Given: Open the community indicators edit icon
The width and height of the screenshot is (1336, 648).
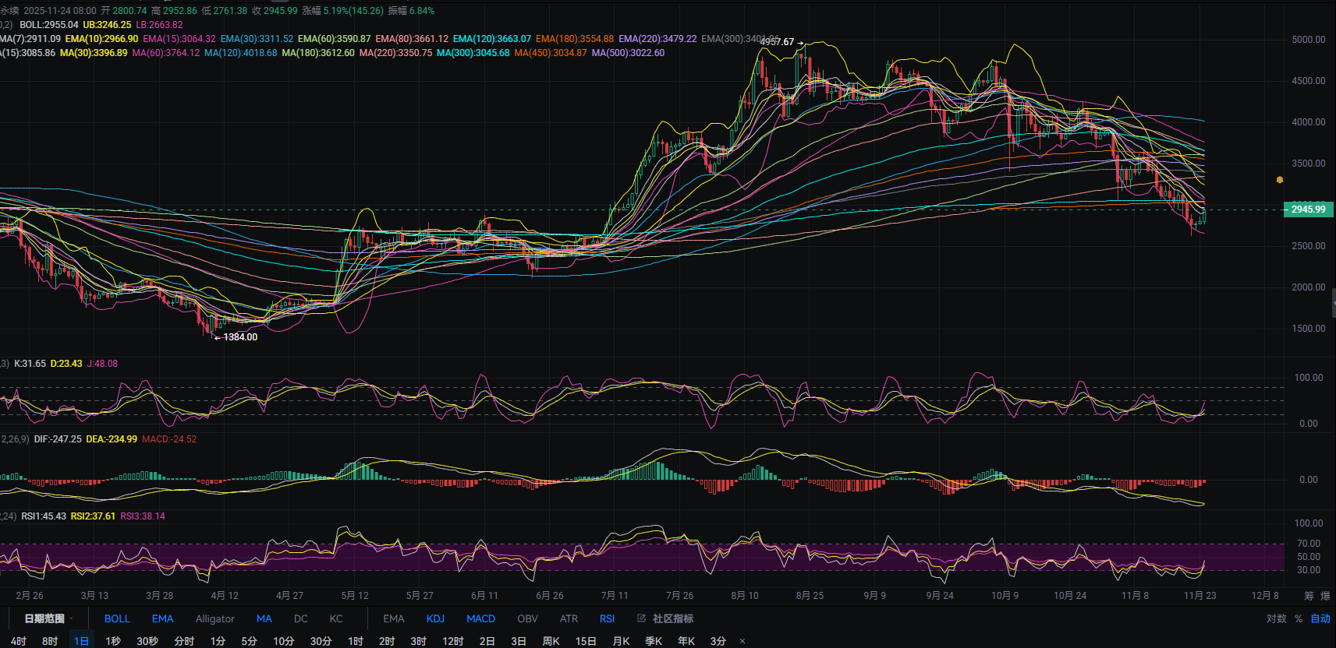Looking at the screenshot, I should tap(642, 618).
